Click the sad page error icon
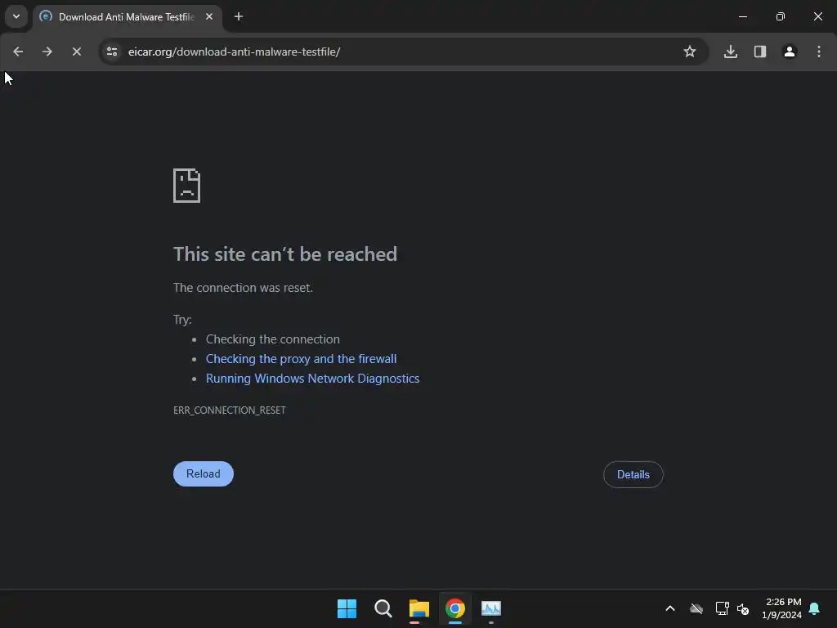The width and height of the screenshot is (837, 628). click(x=187, y=186)
